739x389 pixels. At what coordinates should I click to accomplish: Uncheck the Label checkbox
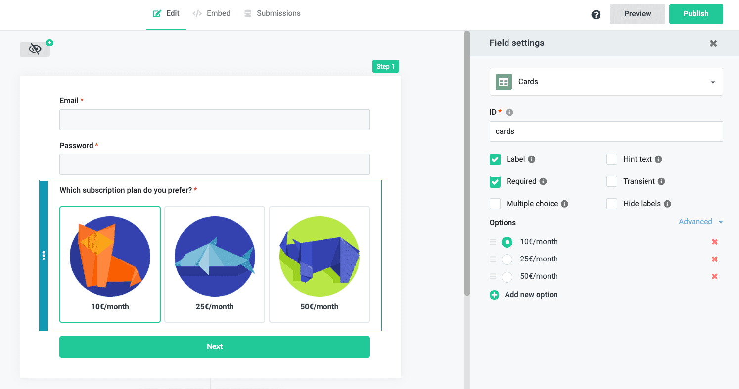click(x=495, y=159)
